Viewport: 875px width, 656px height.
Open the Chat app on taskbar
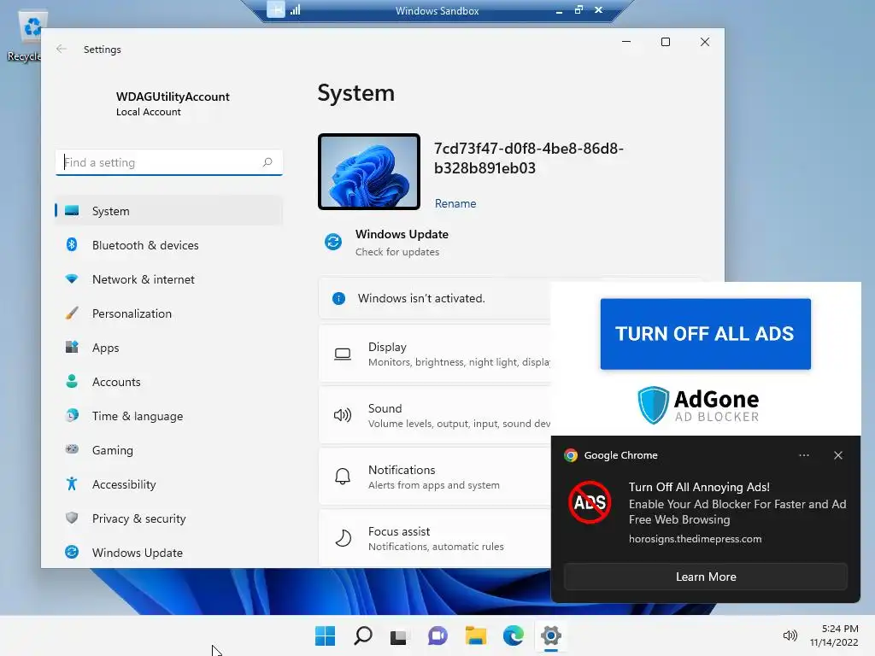tap(437, 635)
